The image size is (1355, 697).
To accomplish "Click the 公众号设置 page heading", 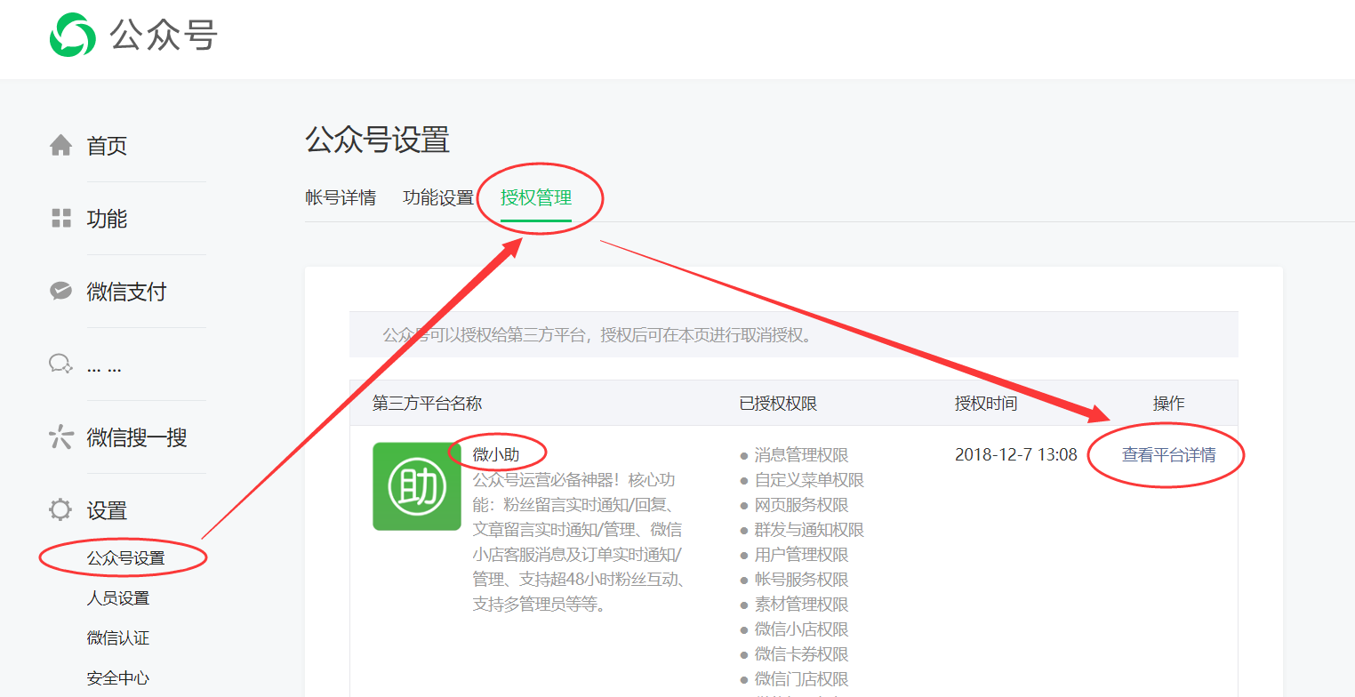I will coord(377,140).
